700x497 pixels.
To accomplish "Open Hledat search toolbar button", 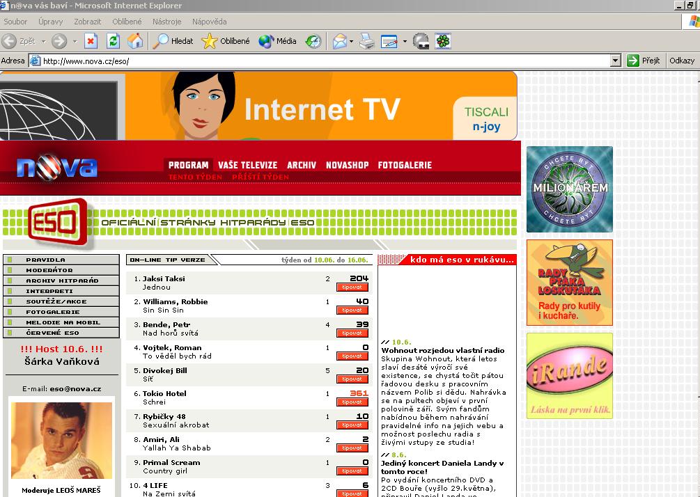I will (173, 41).
